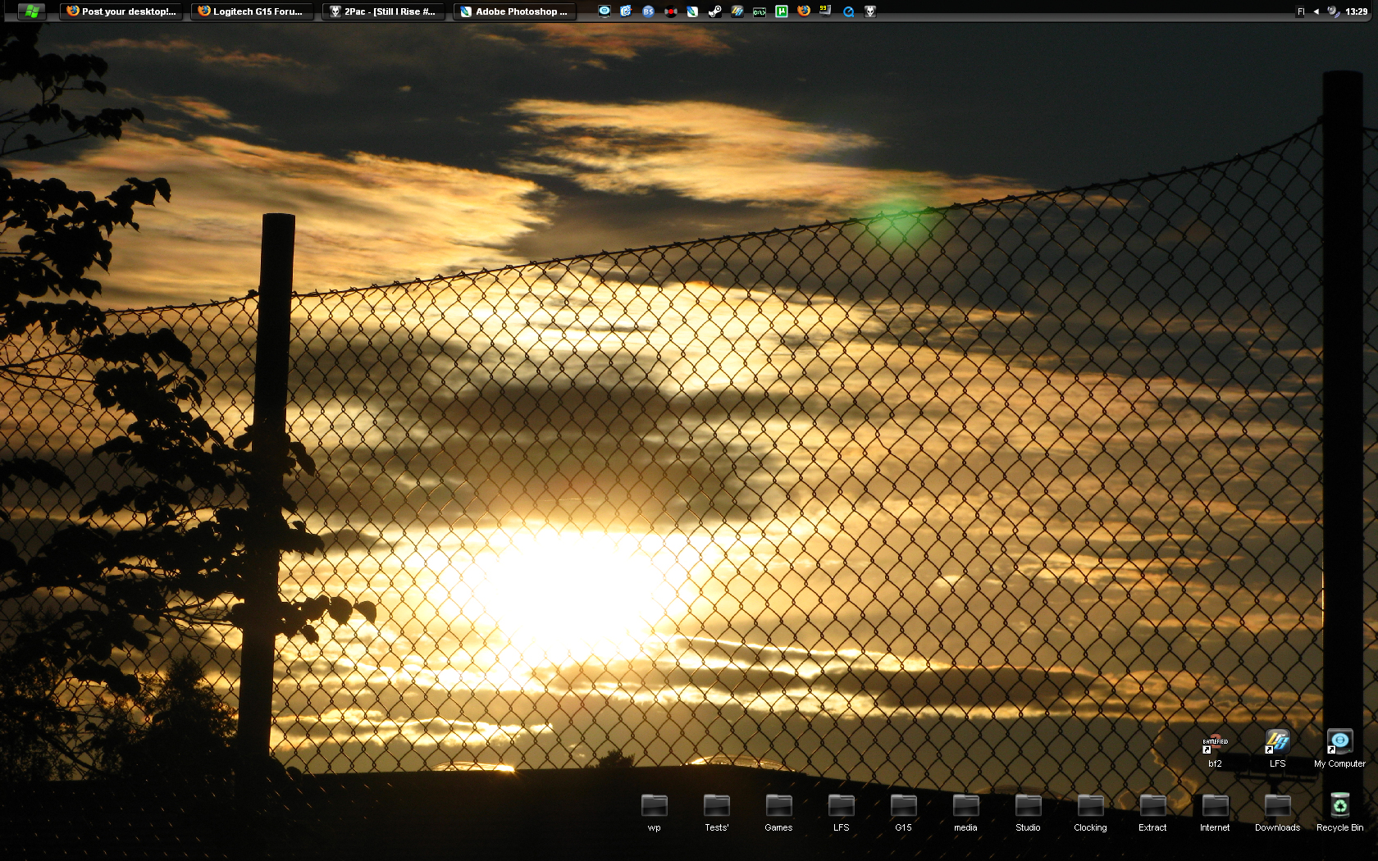The width and height of the screenshot is (1378, 861).
Task: Open the Windows Start menu
Action: [x=31, y=11]
